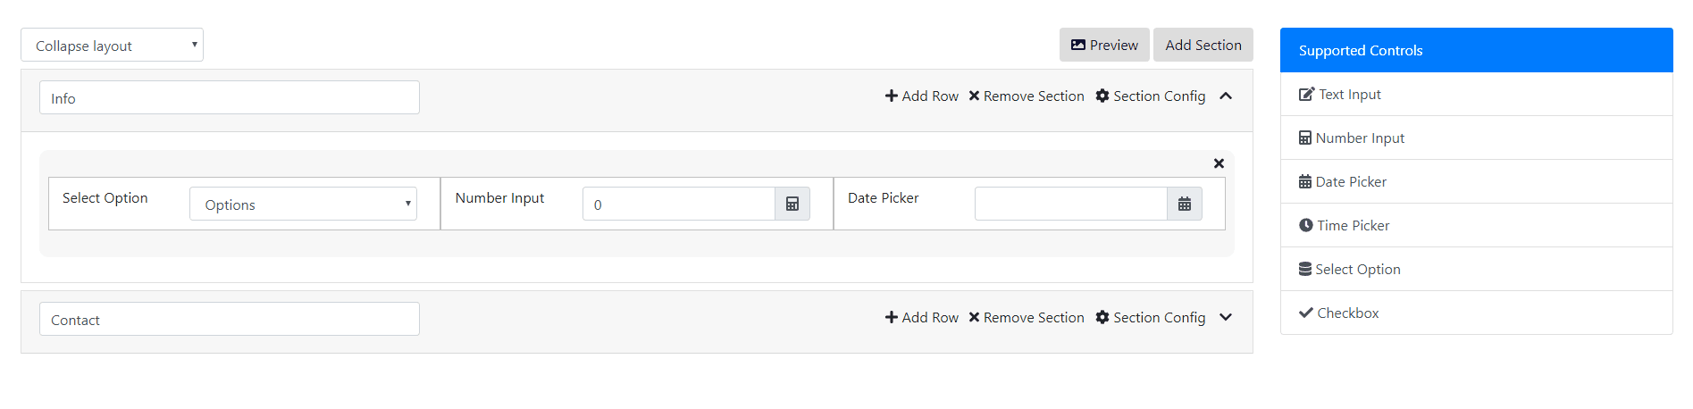Choose the Checkbox control in Supported Controls
The image size is (1693, 409).
pos(1347,313)
